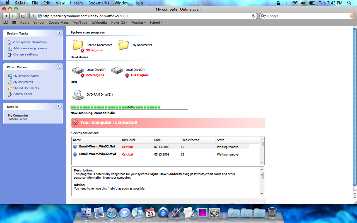
Task: Open iTunes from the dock
Action: click(x=138, y=213)
